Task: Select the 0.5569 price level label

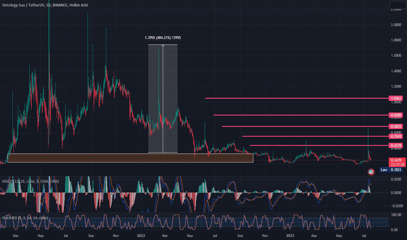Action: click(x=396, y=136)
